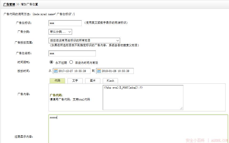The image size is (229, 143).
Task: Click the 过期显示内容 label
Action: point(24,137)
